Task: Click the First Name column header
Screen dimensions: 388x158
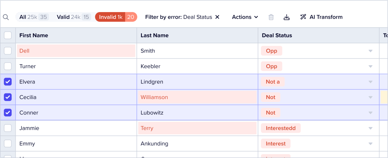Action: coord(34,36)
